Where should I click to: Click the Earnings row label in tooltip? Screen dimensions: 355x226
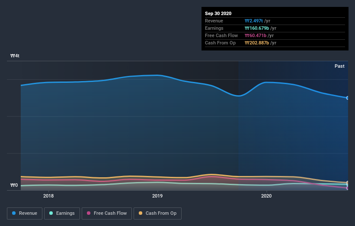tap(214, 28)
